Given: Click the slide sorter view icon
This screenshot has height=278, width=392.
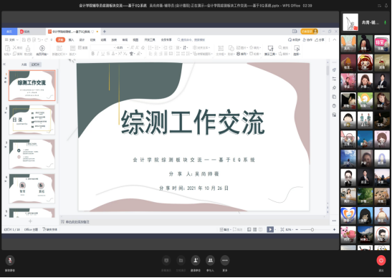Looking at the screenshot, I should tap(254, 229).
